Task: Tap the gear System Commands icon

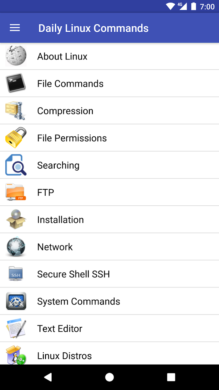Action: 16,301
